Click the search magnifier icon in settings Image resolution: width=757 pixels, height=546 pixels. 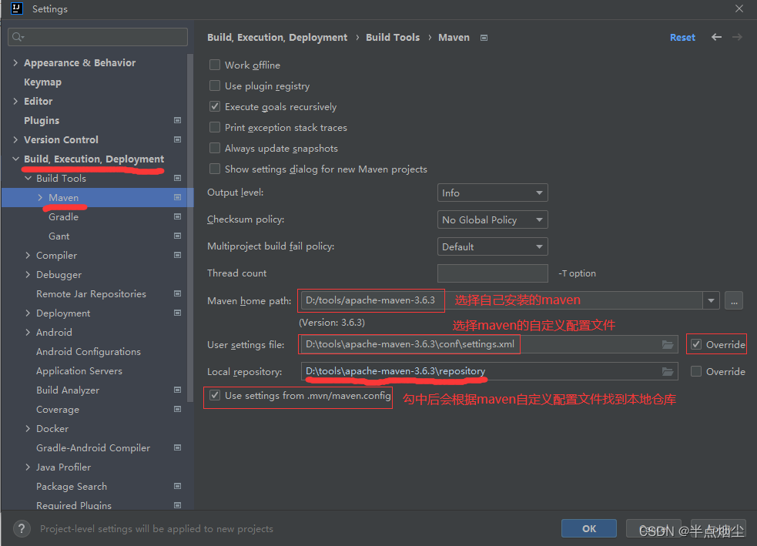point(18,37)
